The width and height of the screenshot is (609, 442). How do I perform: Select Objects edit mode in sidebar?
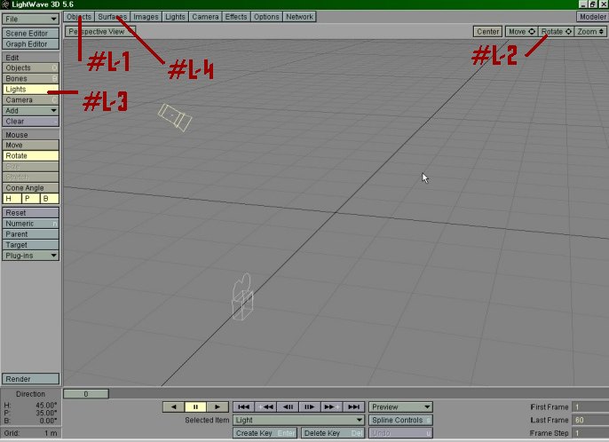click(31, 67)
